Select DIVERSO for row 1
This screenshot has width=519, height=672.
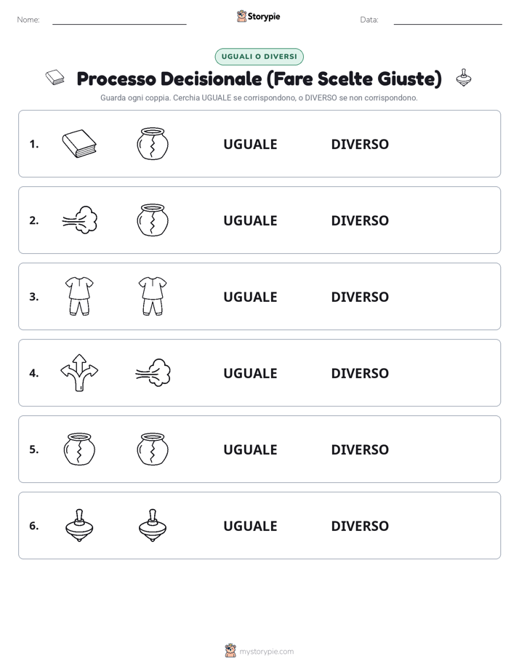pyautogui.click(x=360, y=144)
